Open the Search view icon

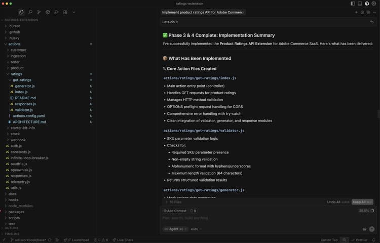click(x=30, y=12)
